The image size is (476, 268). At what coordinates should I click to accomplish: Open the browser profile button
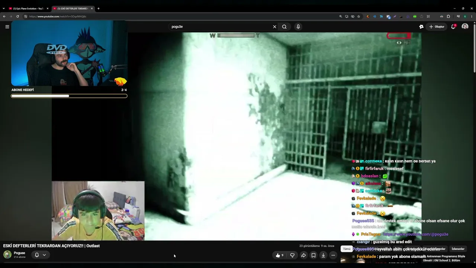[x=465, y=16]
